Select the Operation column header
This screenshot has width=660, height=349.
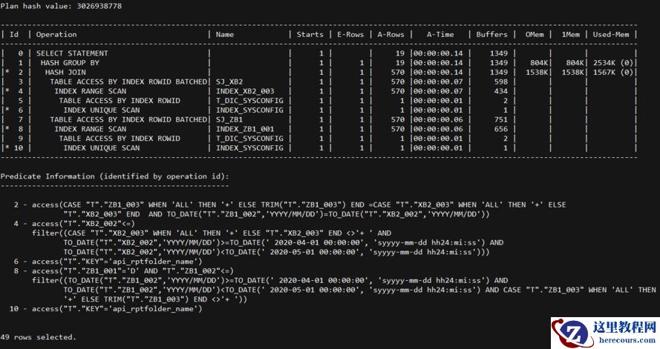point(56,34)
